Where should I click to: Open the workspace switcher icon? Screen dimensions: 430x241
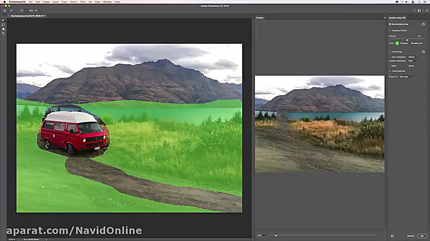[x=419, y=11]
